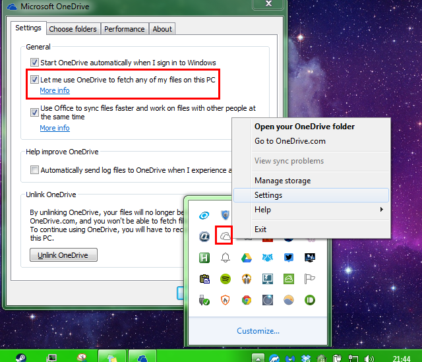Toggle Start OneDrive automatically at sign in

click(34, 63)
